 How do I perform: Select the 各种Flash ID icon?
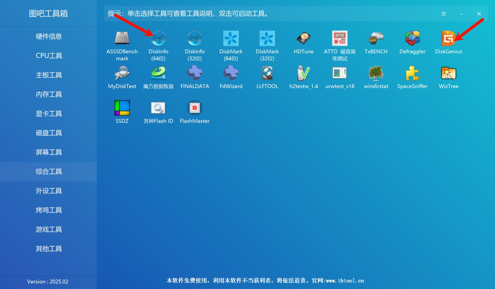159,108
